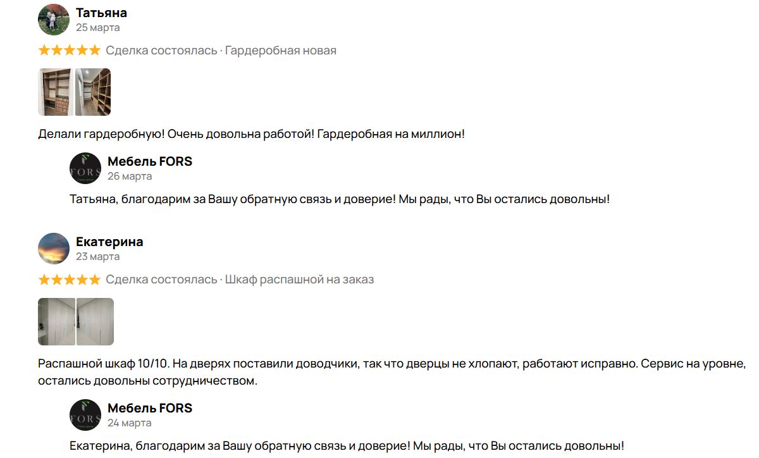Click the five-star rating on Екатерина's review
This screenshot has width=759, height=458.
[69, 280]
